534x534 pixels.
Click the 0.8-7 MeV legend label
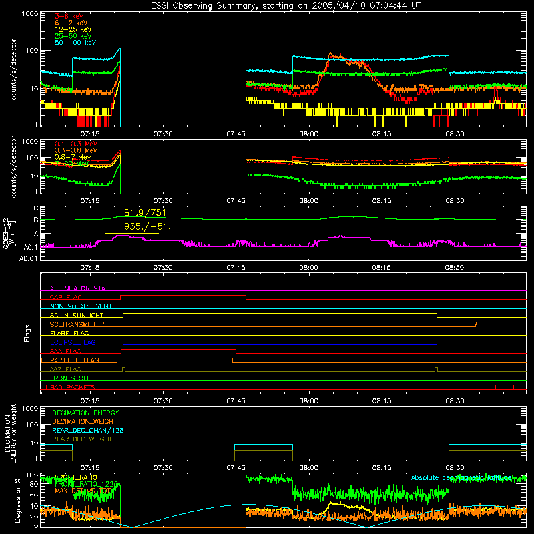click(73, 157)
